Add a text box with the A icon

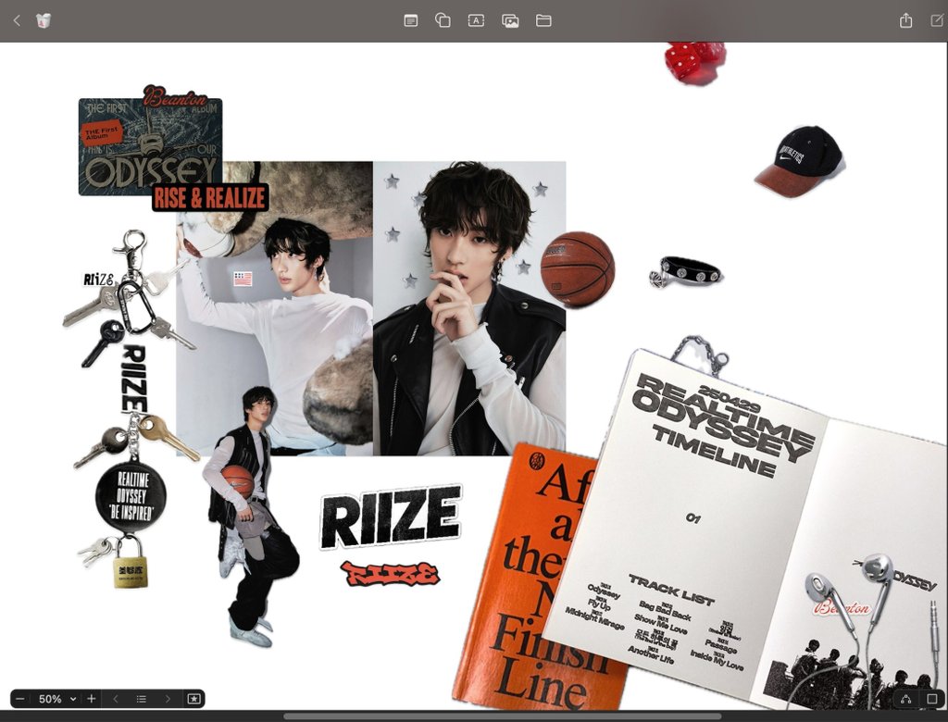click(x=476, y=20)
